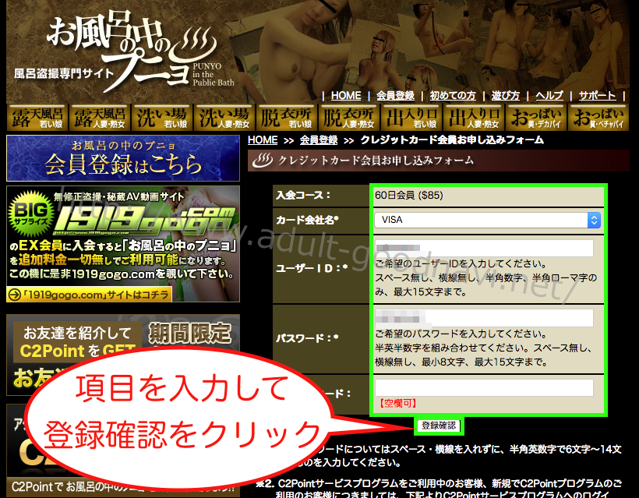This screenshot has width=639, height=498.
Task: Select the optional field marked 空欄可
Action: point(484,388)
